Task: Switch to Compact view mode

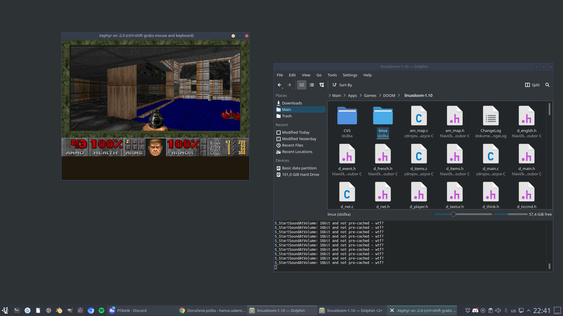Action: tap(311, 85)
